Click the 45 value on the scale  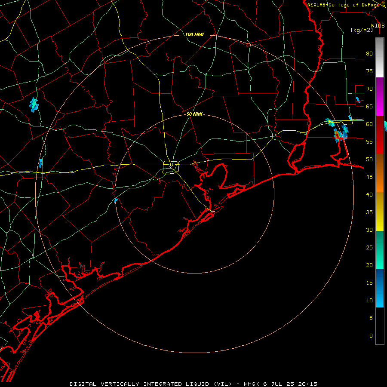369,177
